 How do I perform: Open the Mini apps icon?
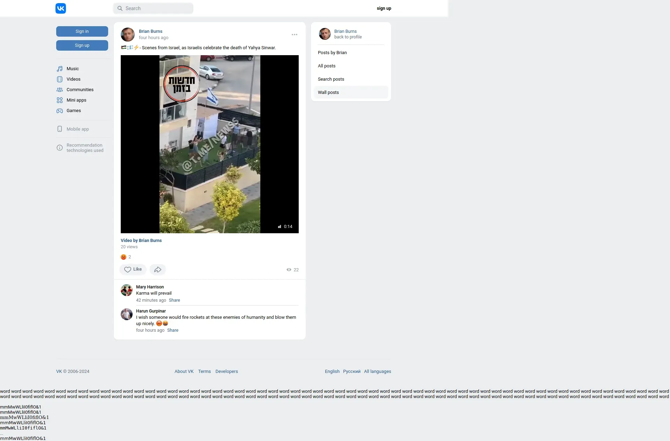pyautogui.click(x=60, y=100)
